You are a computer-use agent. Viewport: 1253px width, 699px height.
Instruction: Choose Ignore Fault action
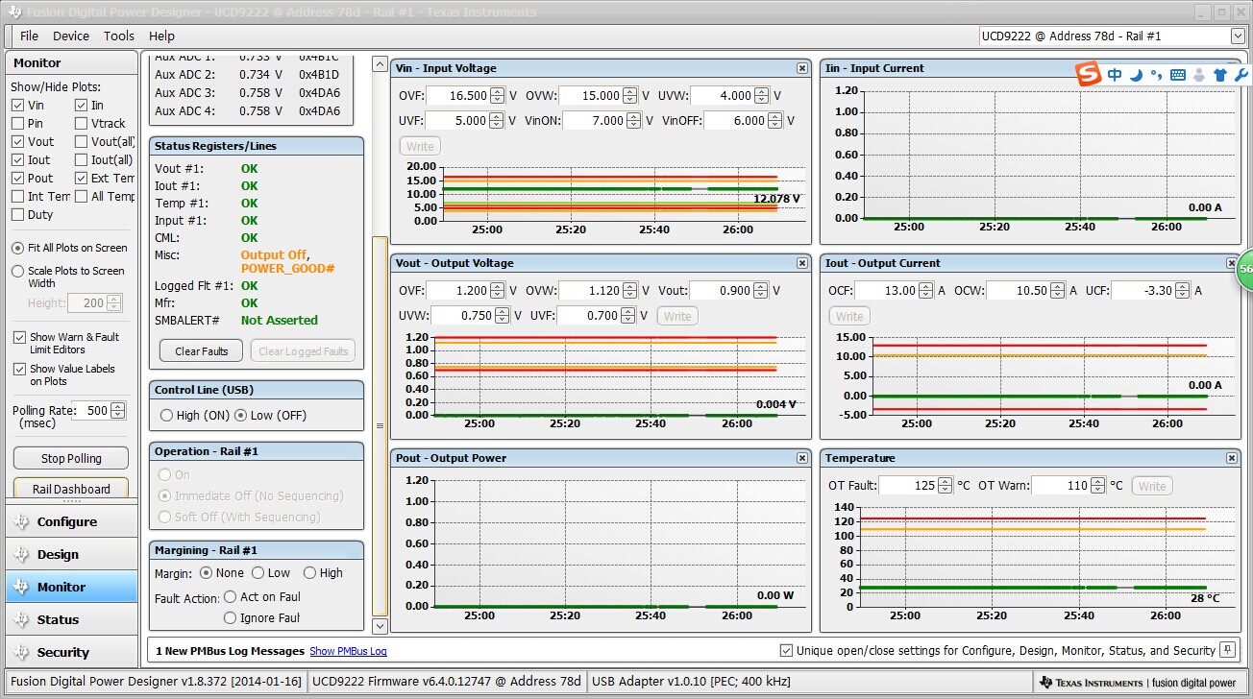pyautogui.click(x=230, y=618)
